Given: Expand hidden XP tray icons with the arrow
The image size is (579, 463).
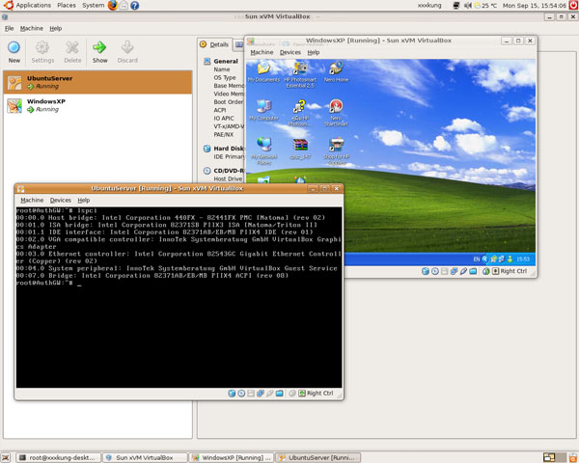Looking at the screenshot, I should [x=484, y=259].
